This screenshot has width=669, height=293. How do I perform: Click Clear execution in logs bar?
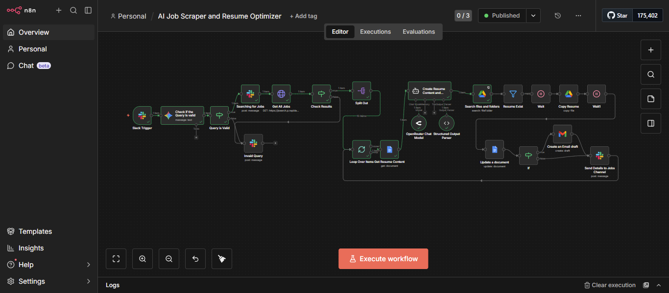[610, 285]
